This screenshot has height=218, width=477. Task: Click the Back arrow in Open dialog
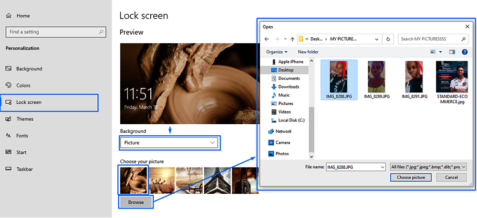pyautogui.click(x=267, y=40)
